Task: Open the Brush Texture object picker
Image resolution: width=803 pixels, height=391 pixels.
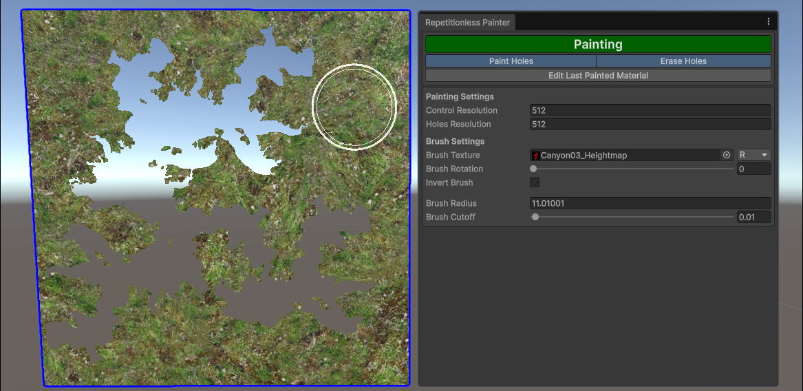Action: pyautogui.click(x=726, y=156)
